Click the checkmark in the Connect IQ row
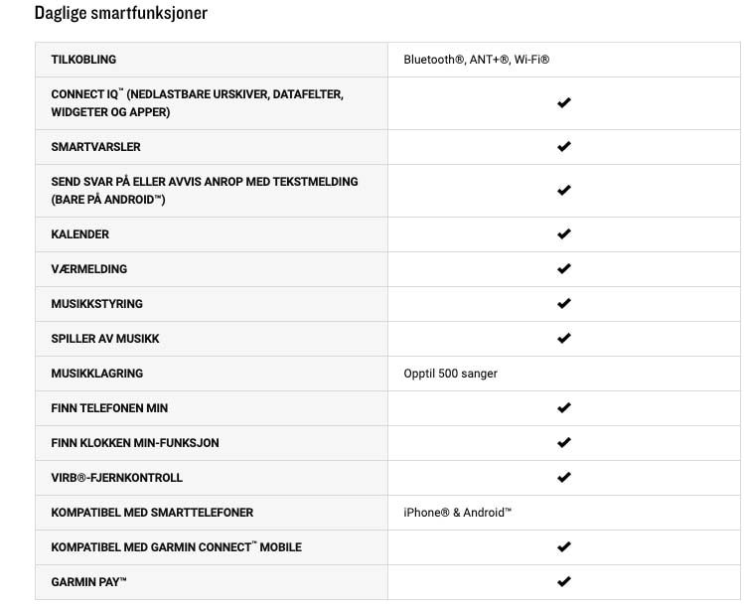 (563, 103)
